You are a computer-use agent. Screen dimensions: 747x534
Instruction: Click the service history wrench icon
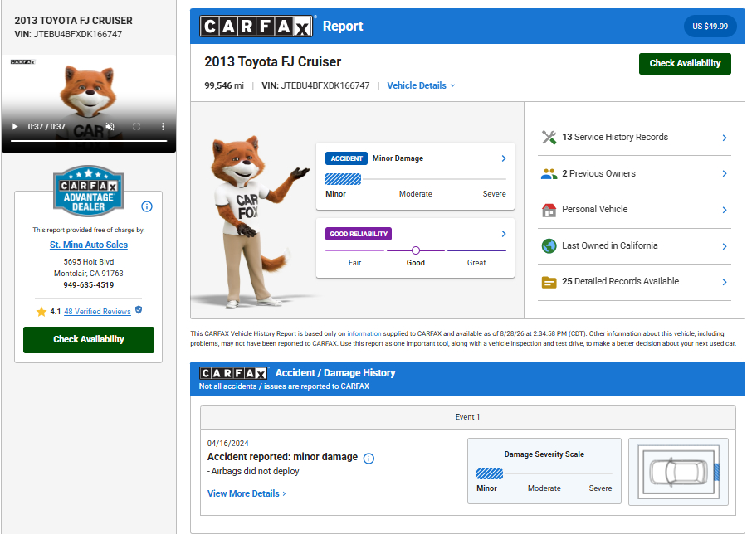click(549, 138)
